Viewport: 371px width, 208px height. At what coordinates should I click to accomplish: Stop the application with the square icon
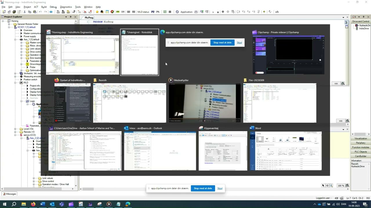[x=218, y=12]
